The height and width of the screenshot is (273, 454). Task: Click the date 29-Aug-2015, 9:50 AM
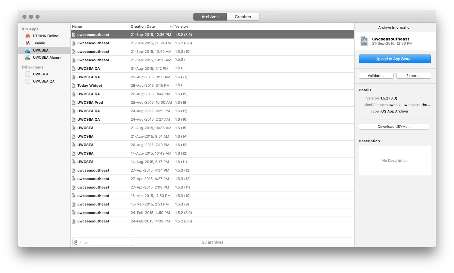click(150, 77)
